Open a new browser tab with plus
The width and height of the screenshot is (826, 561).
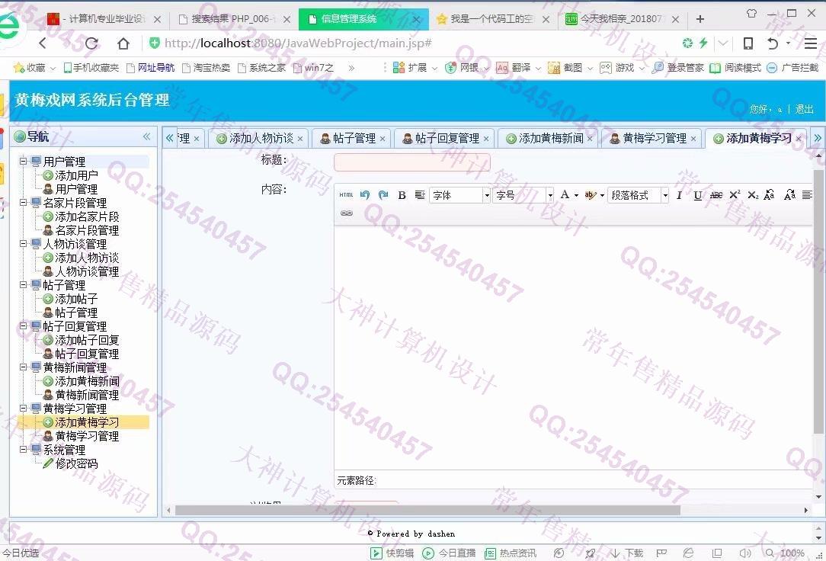(x=700, y=19)
